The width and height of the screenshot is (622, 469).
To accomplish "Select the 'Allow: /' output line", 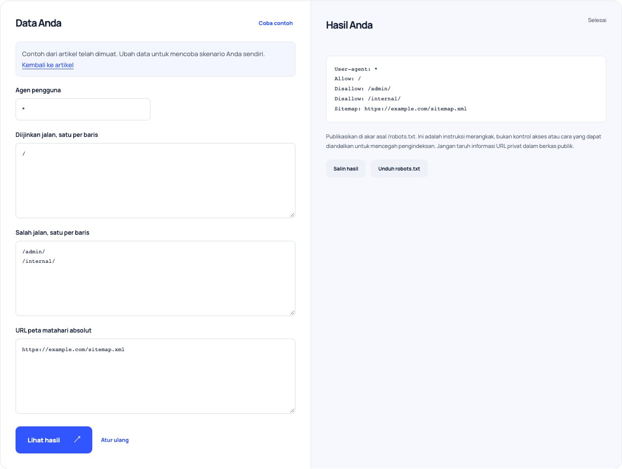I will point(348,79).
